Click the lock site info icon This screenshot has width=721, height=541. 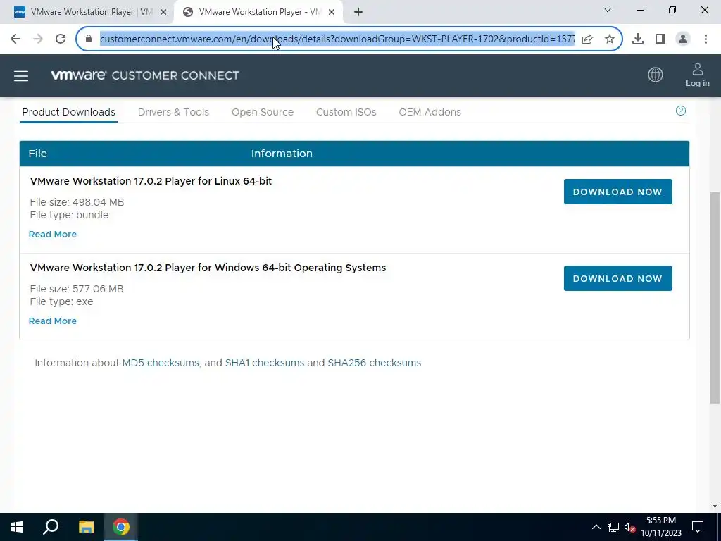[x=89, y=39]
